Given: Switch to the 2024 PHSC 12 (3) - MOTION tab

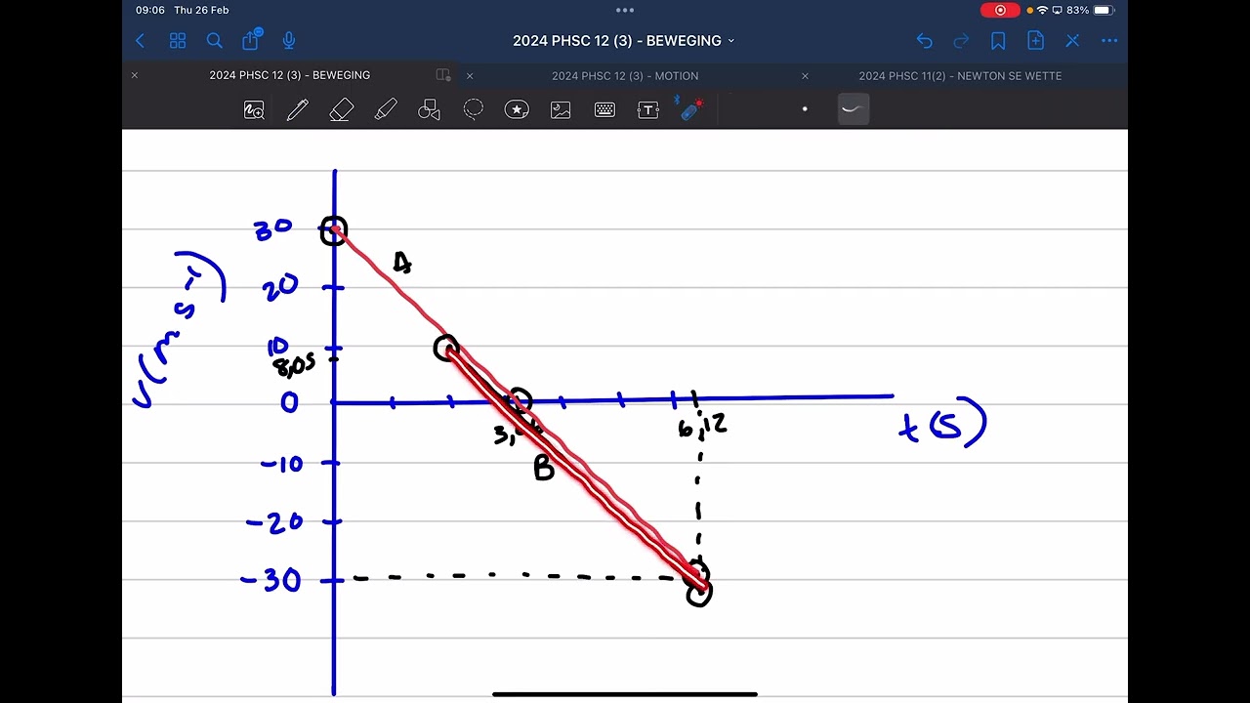Looking at the screenshot, I should click(x=625, y=75).
